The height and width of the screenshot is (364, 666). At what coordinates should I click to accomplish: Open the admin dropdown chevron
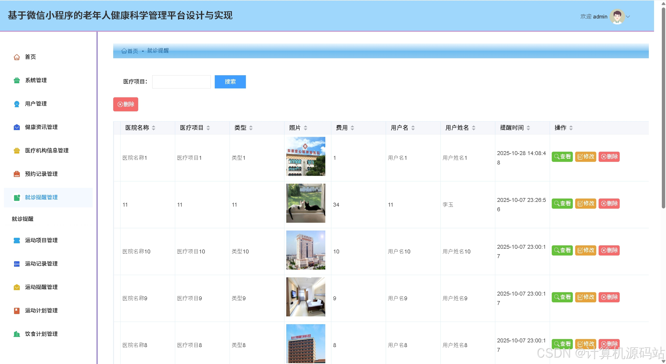[x=628, y=17]
